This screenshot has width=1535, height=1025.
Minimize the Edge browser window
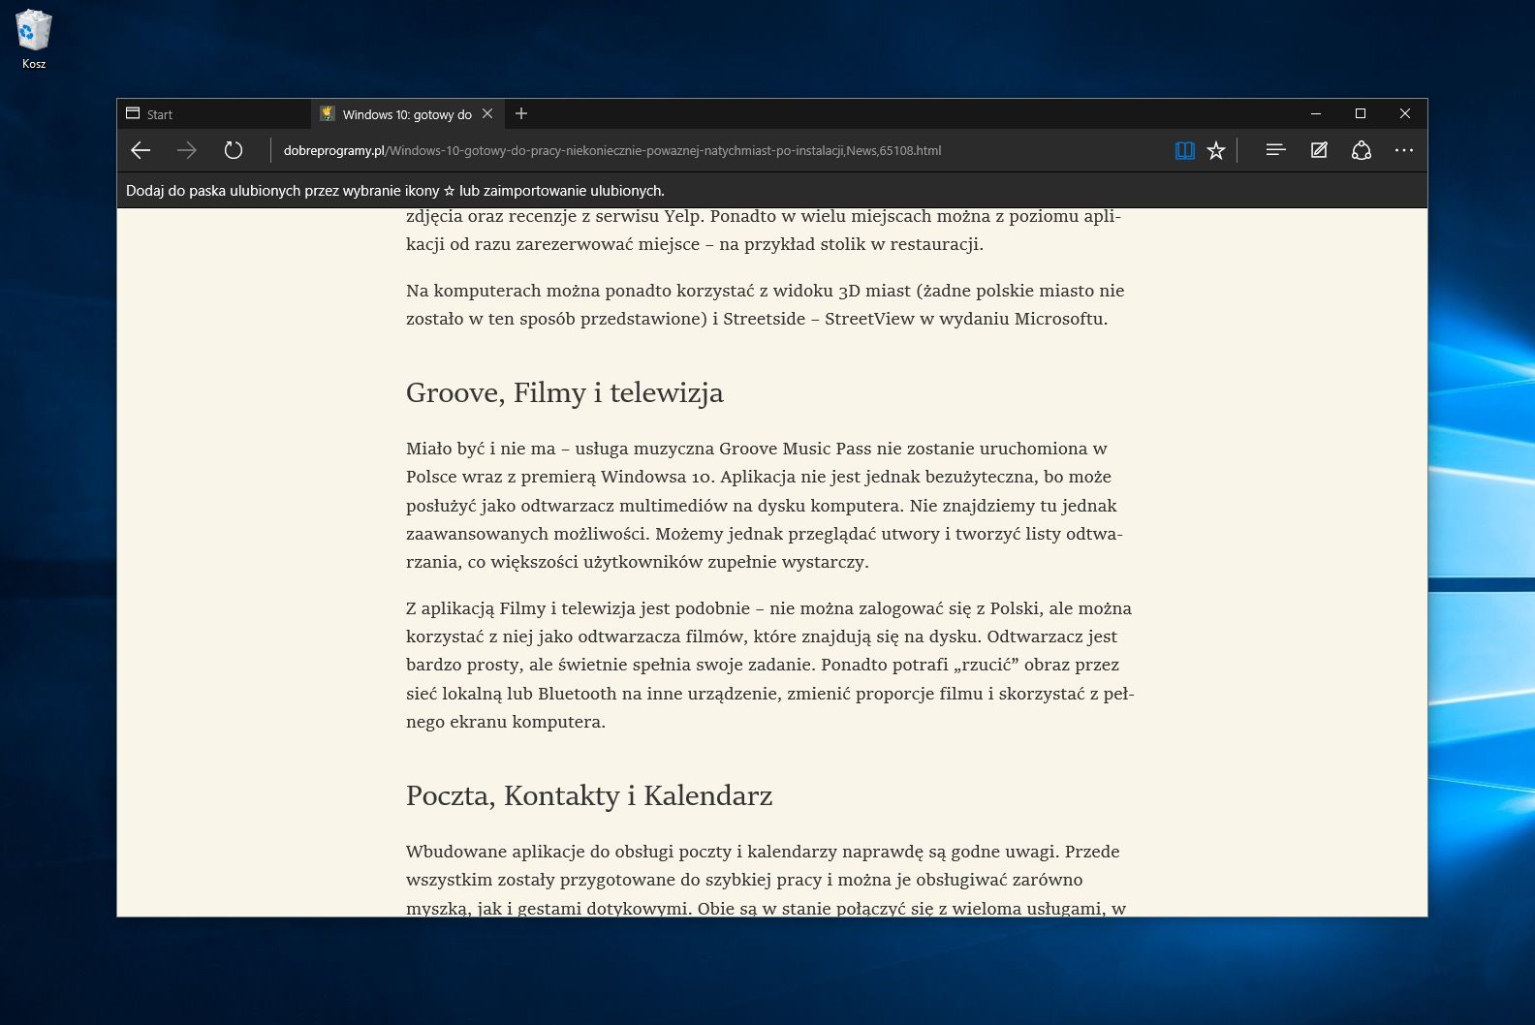[x=1316, y=113]
